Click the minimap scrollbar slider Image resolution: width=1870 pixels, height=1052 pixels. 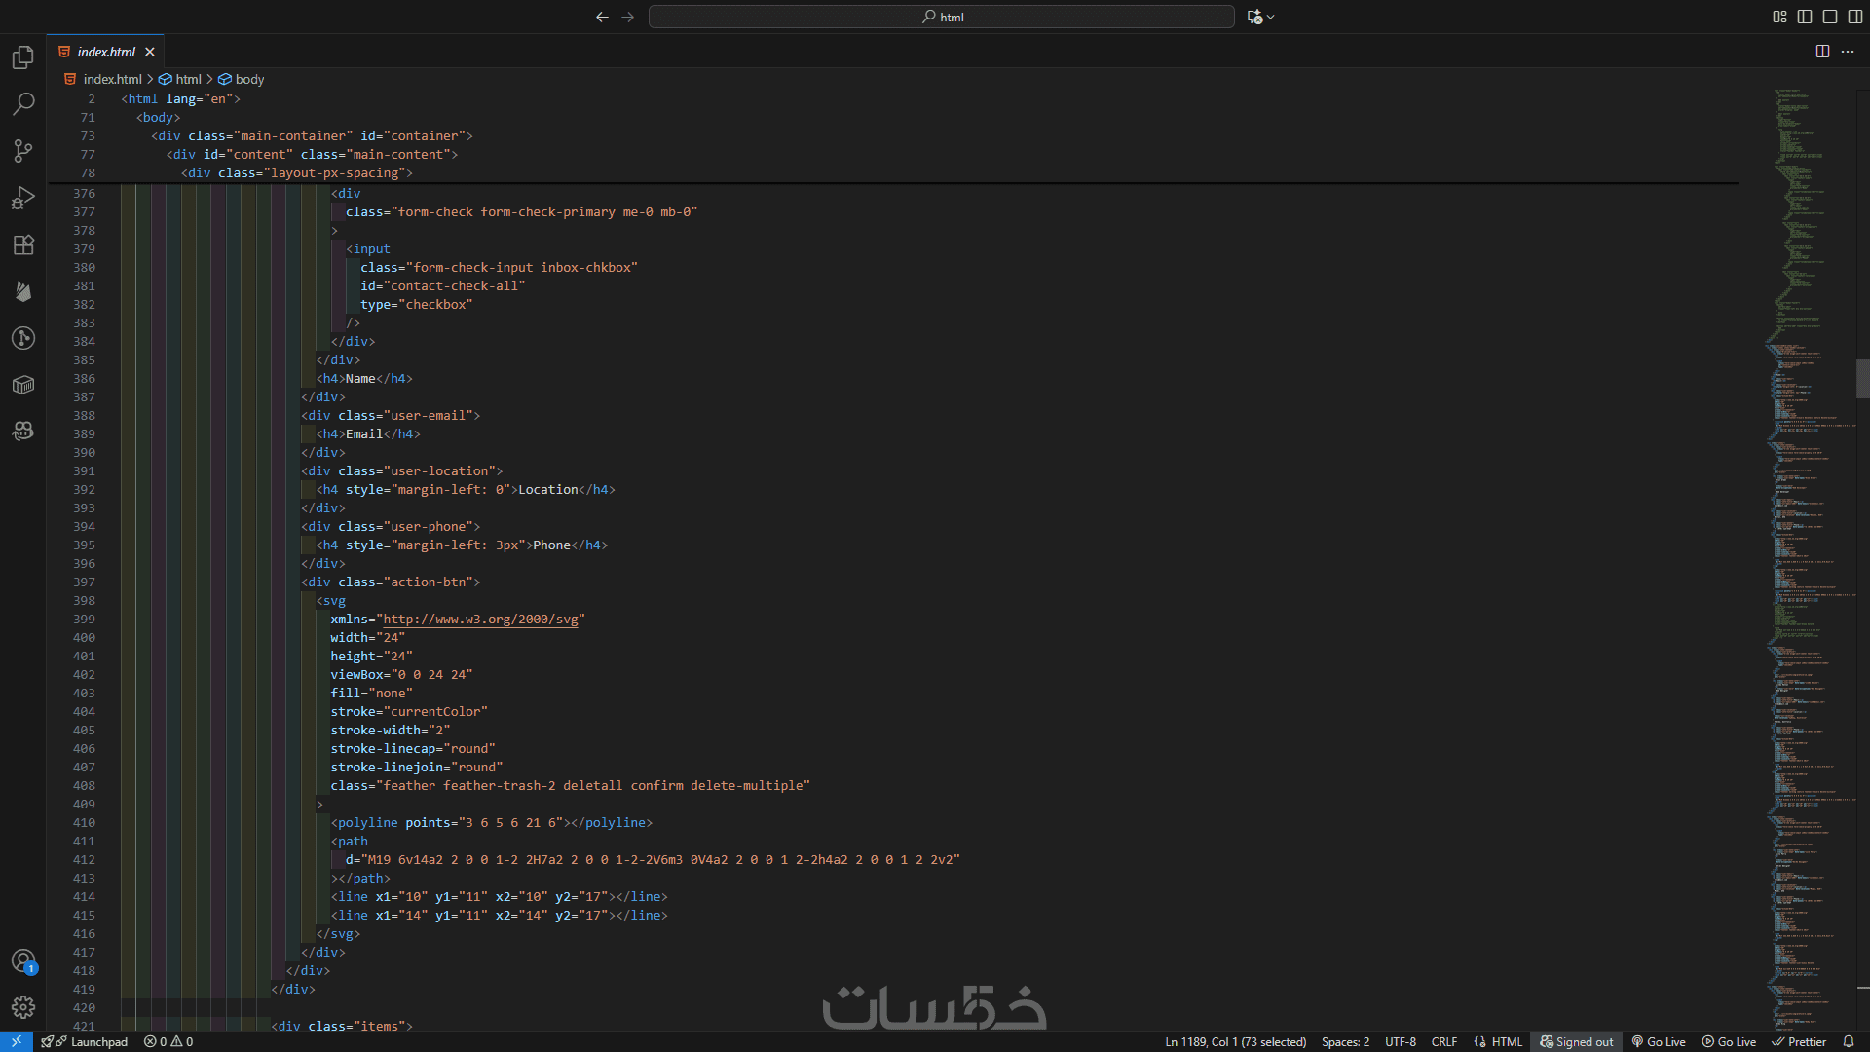tap(1862, 379)
